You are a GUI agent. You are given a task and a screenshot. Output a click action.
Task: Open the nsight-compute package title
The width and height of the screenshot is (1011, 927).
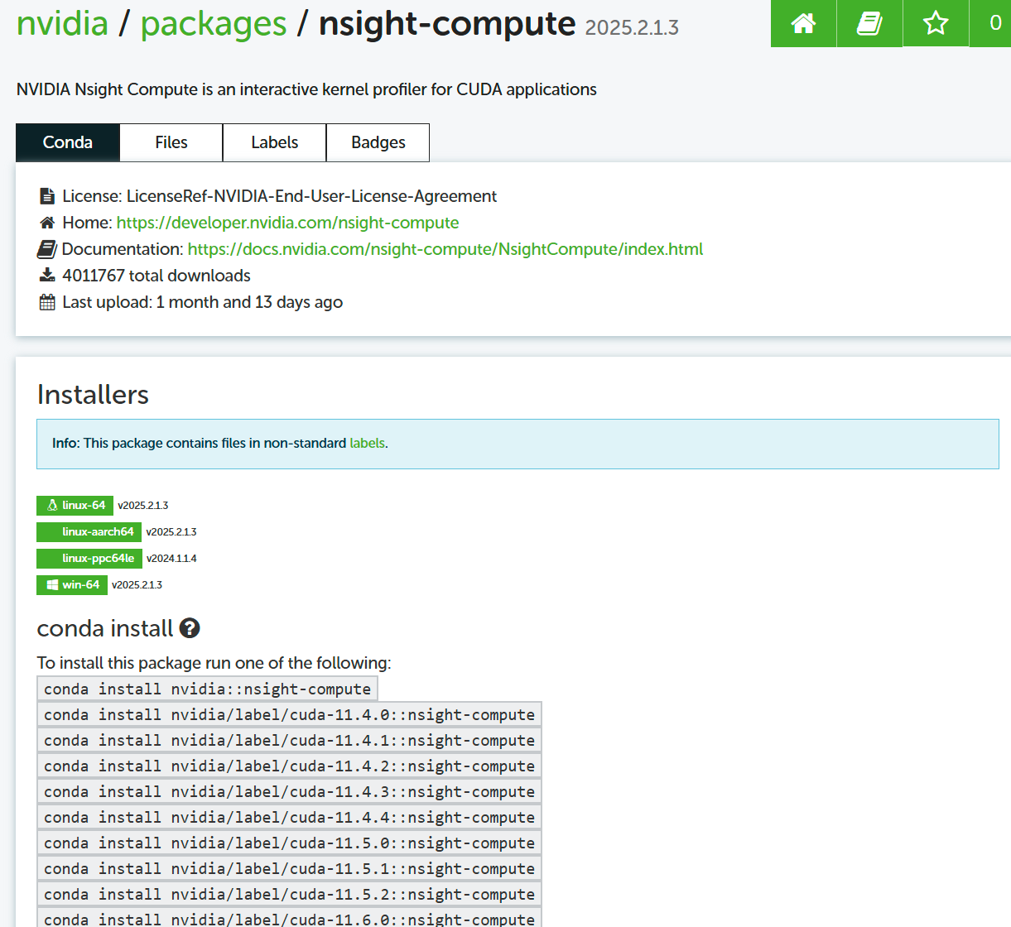point(447,23)
